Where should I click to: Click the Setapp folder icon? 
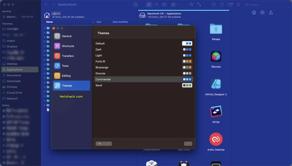click(x=216, y=29)
